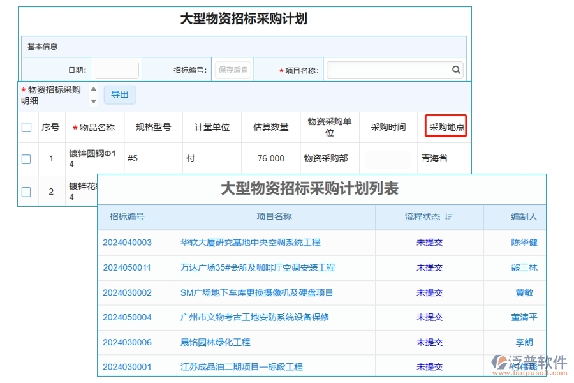Image resolution: width=574 pixels, height=383 pixels.
Task: Click editor name 陈华健
Action: coord(524,243)
